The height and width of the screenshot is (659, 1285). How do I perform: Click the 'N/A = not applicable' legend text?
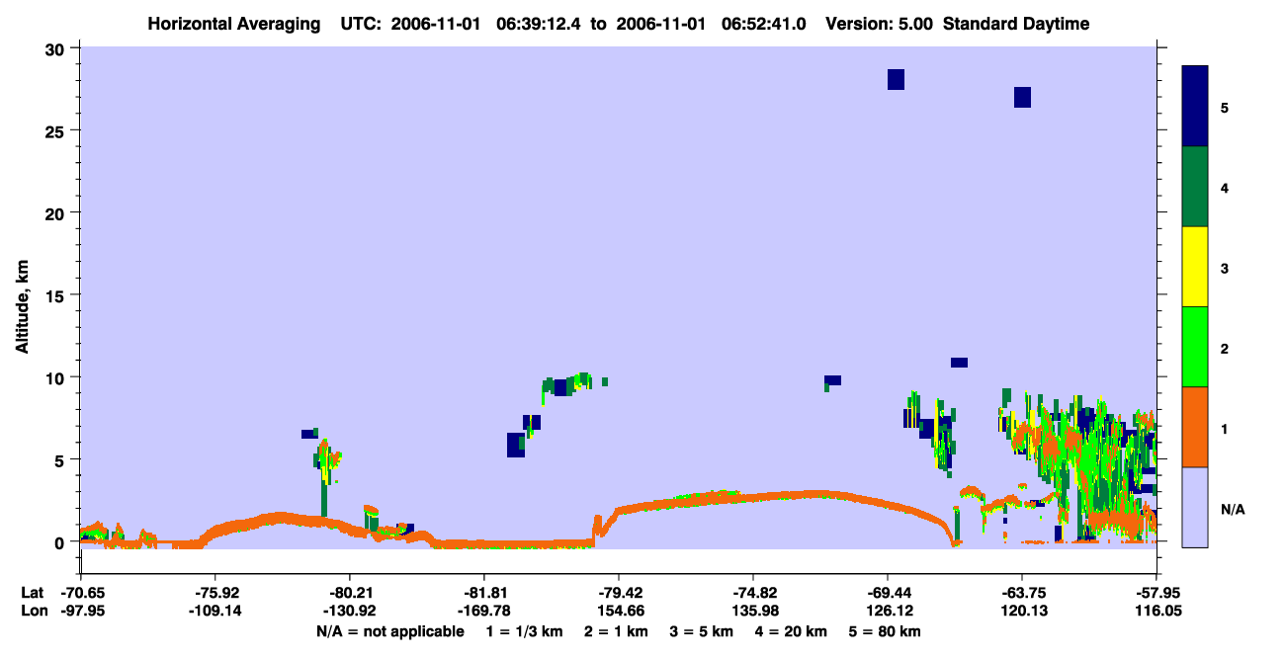click(390, 631)
